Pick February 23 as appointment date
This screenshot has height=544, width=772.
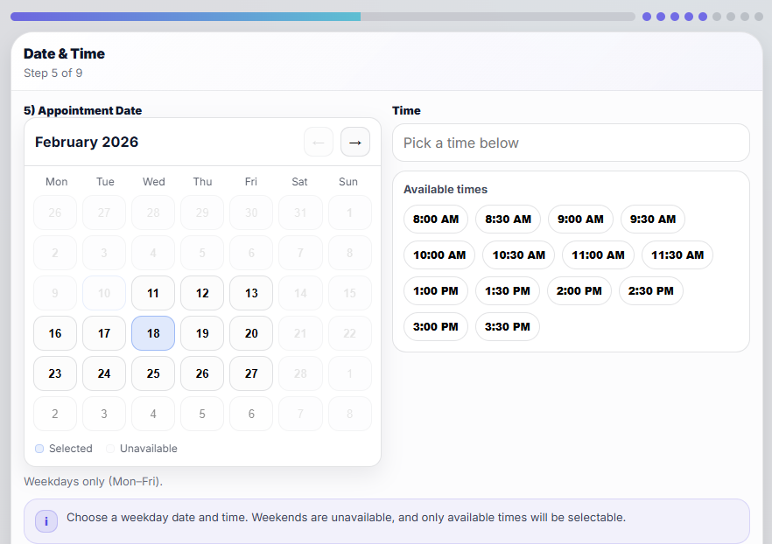coord(55,373)
